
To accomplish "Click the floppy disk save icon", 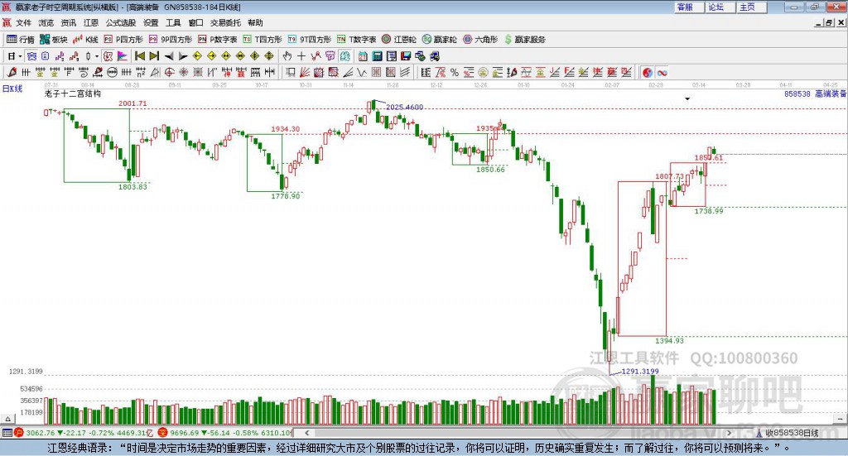I will pos(406,56).
